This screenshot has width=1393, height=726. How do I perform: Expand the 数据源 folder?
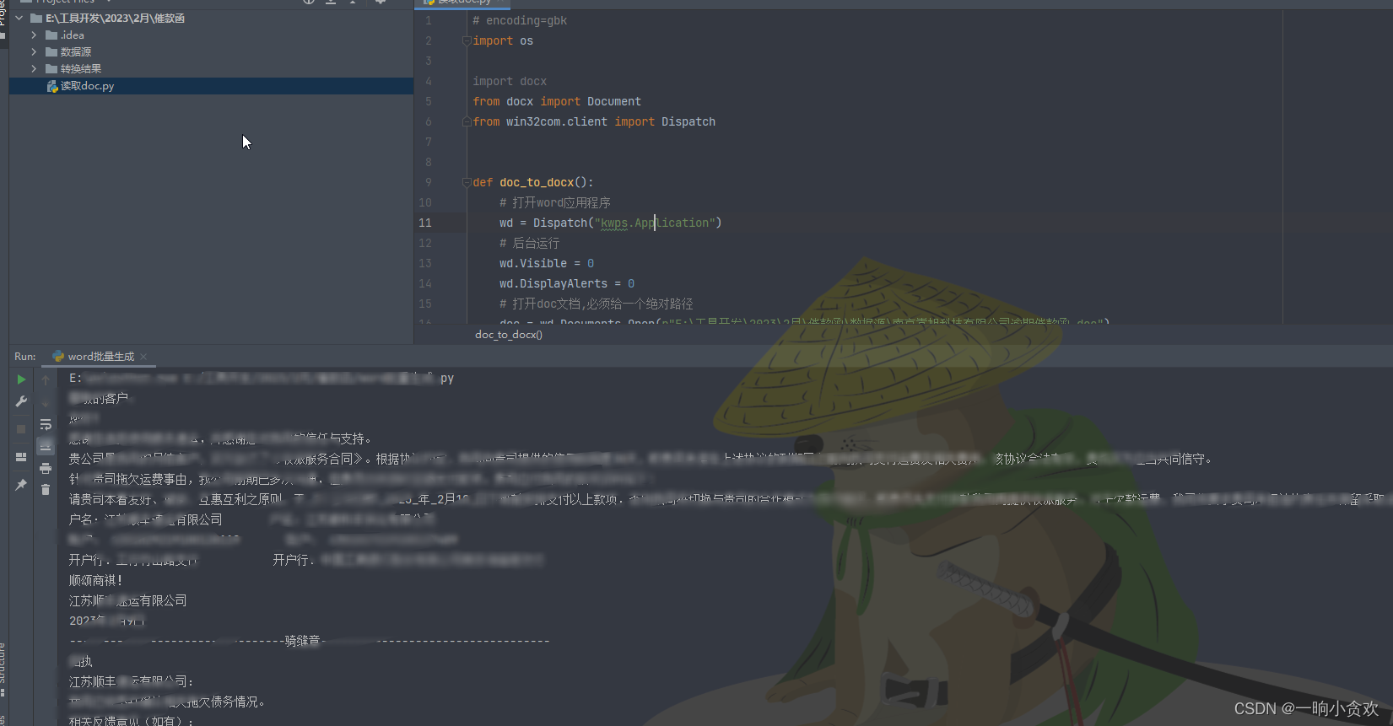tap(34, 51)
